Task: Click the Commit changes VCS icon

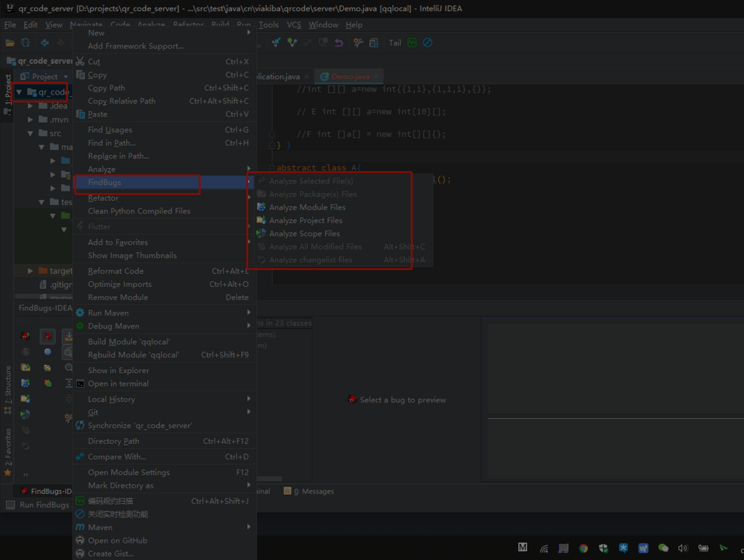Action: tap(292, 42)
